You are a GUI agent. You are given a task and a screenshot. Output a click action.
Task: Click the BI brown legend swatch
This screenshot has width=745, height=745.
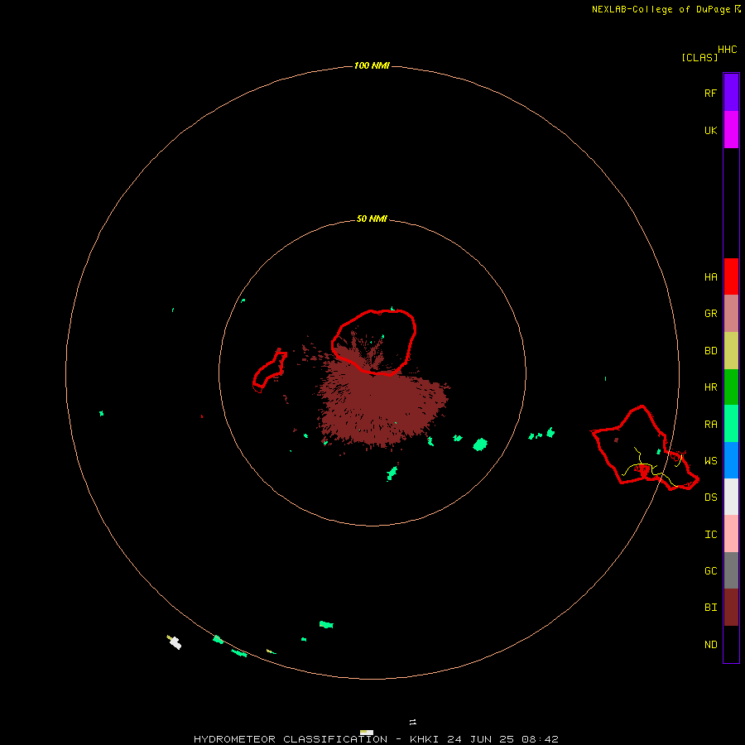point(731,608)
